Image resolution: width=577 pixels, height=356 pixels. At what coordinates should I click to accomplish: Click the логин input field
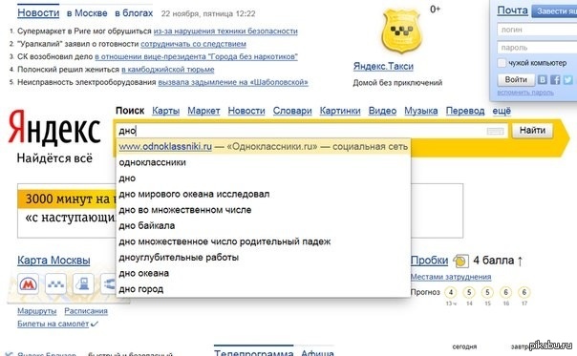point(537,30)
